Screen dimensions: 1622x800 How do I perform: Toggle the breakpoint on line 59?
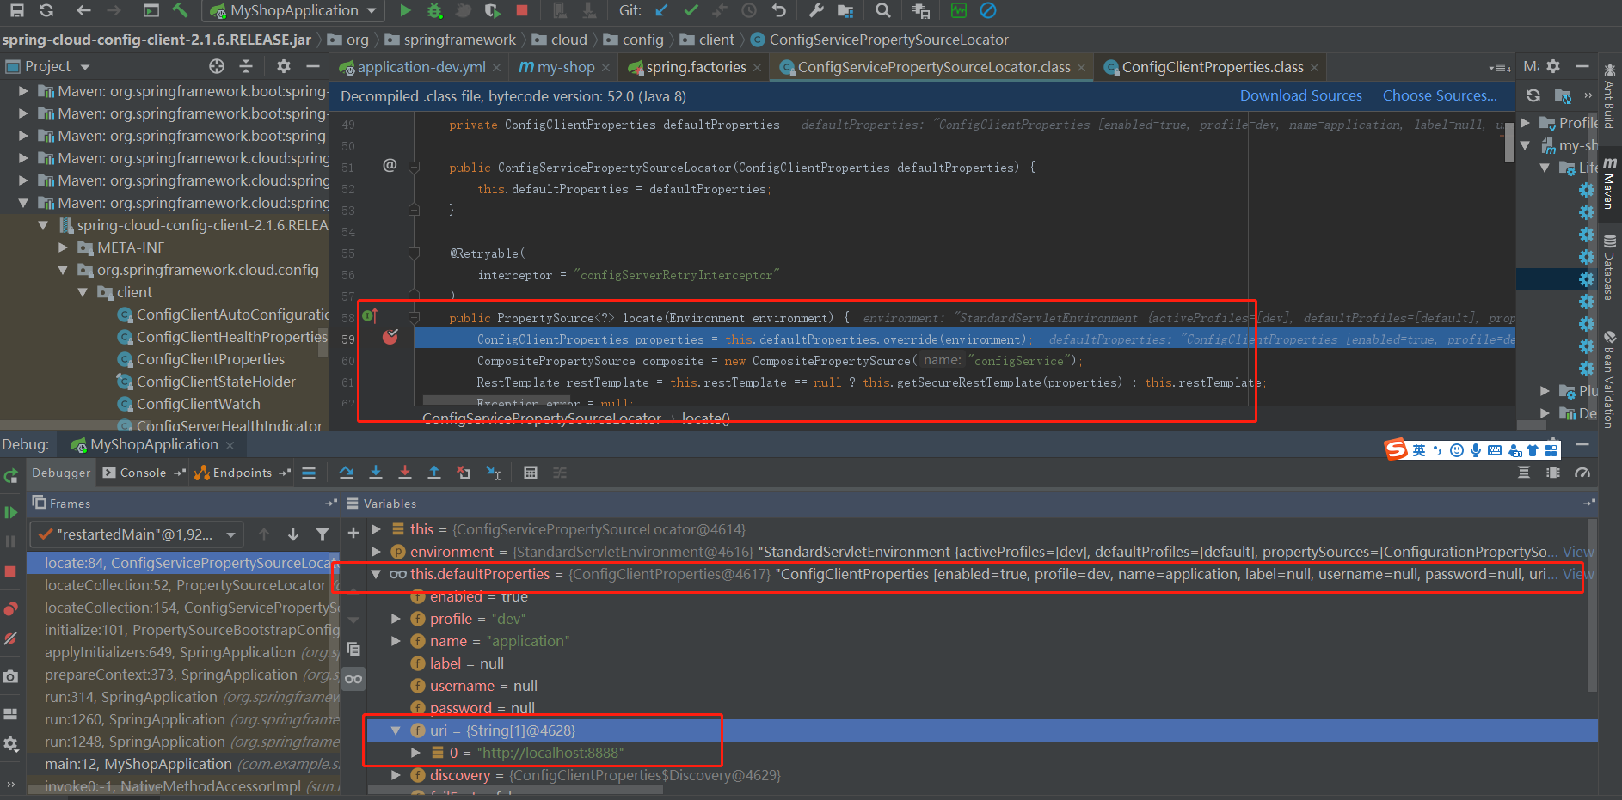click(x=390, y=338)
